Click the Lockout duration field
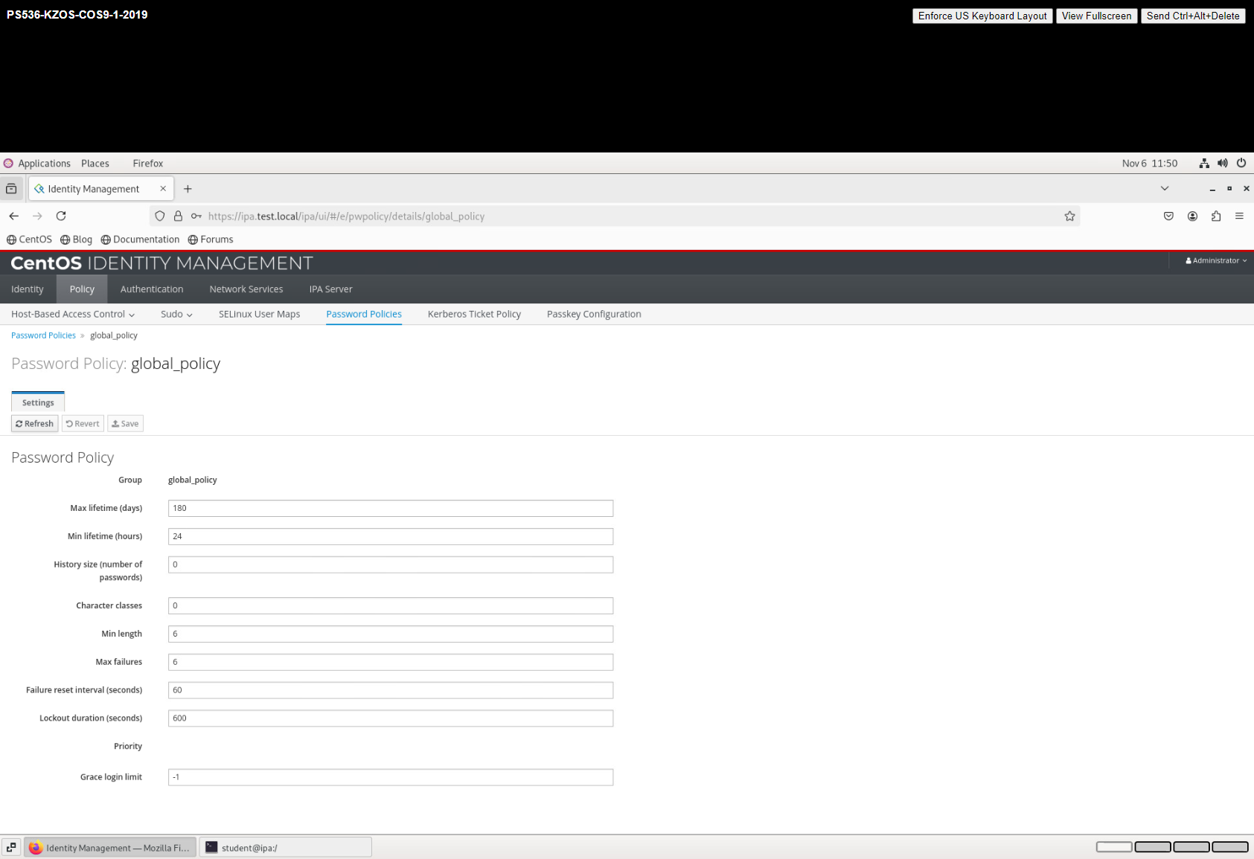 pyautogui.click(x=391, y=718)
